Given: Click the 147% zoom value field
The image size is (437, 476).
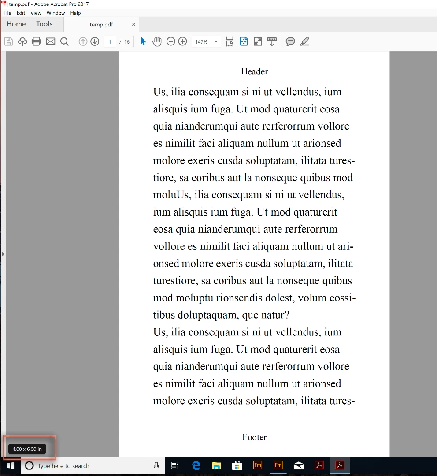Looking at the screenshot, I should click(x=201, y=41).
